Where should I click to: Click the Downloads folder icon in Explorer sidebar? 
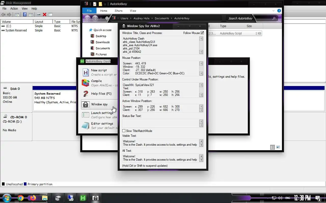pos(92,42)
